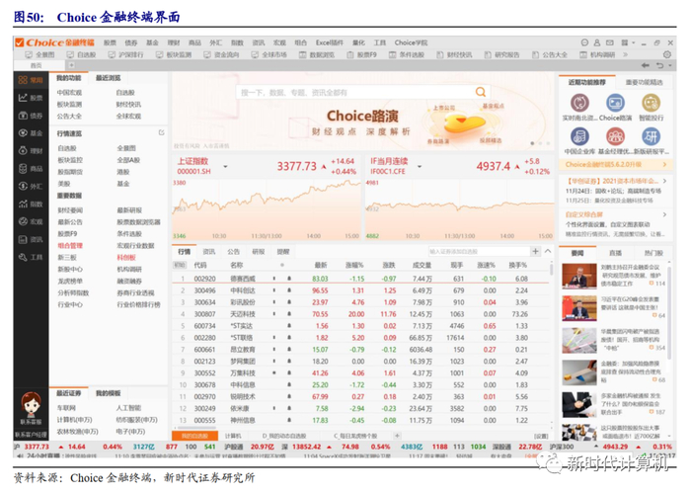Open the 外汇 section in the left sidebar

pyautogui.click(x=31, y=186)
